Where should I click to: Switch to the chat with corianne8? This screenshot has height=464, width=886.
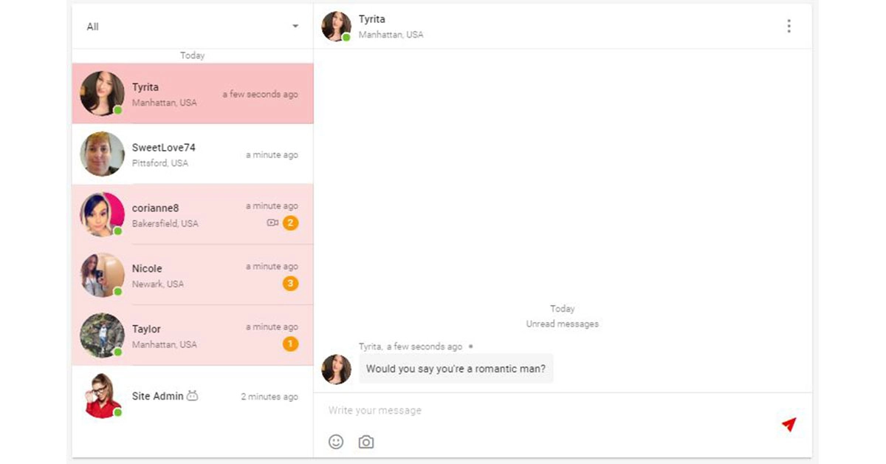coord(192,214)
